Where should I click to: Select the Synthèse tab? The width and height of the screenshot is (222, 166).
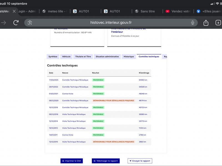(53, 57)
